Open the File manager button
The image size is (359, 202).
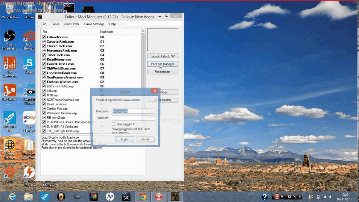[163, 72]
